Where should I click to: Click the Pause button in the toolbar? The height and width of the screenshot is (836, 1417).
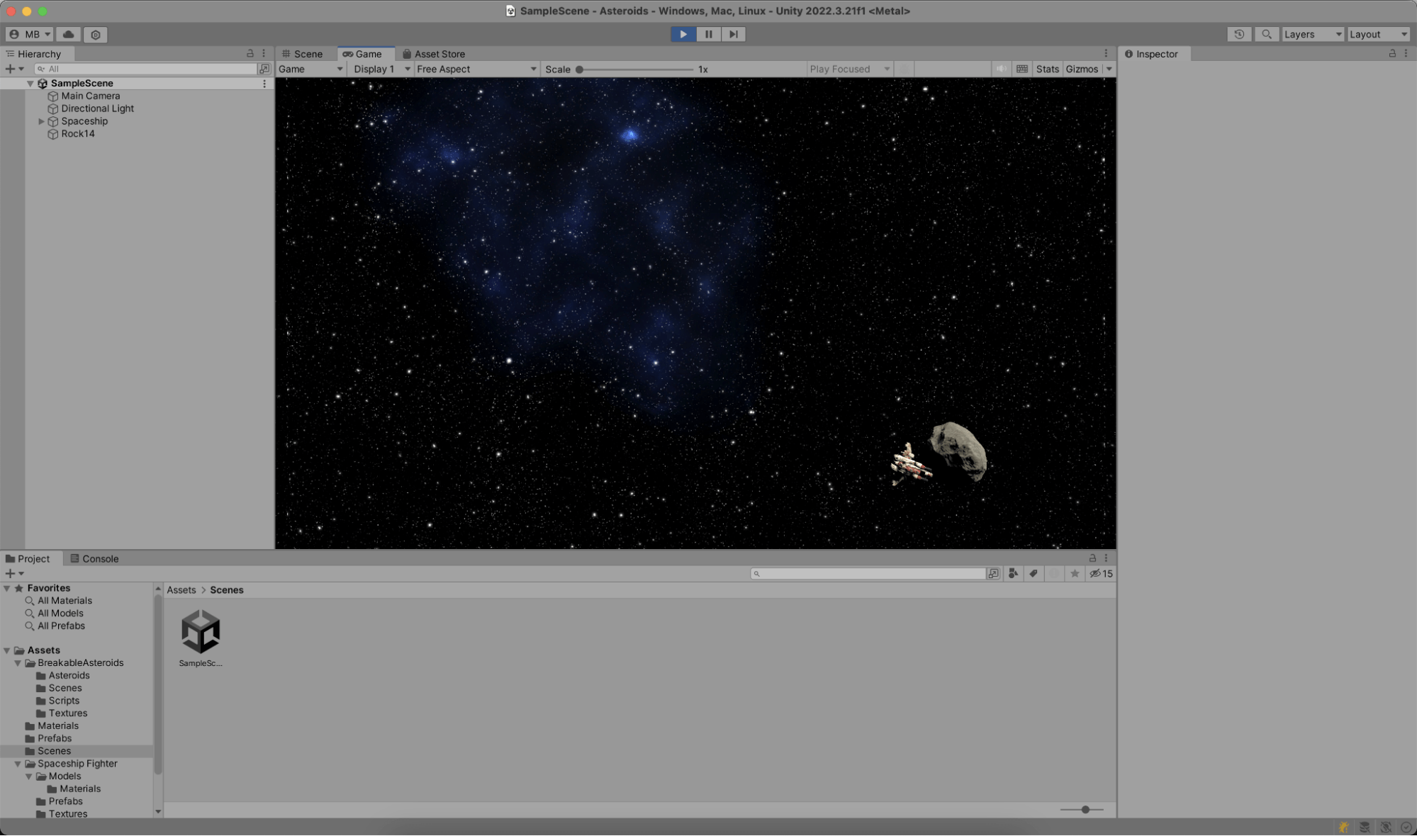(707, 34)
